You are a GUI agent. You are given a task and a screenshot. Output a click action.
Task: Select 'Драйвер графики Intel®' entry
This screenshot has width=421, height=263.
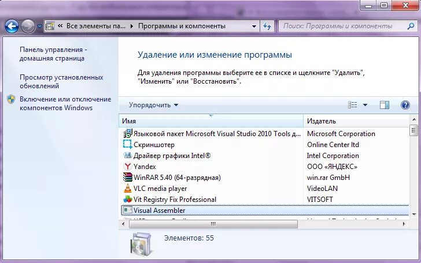pyautogui.click(x=265, y=156)
